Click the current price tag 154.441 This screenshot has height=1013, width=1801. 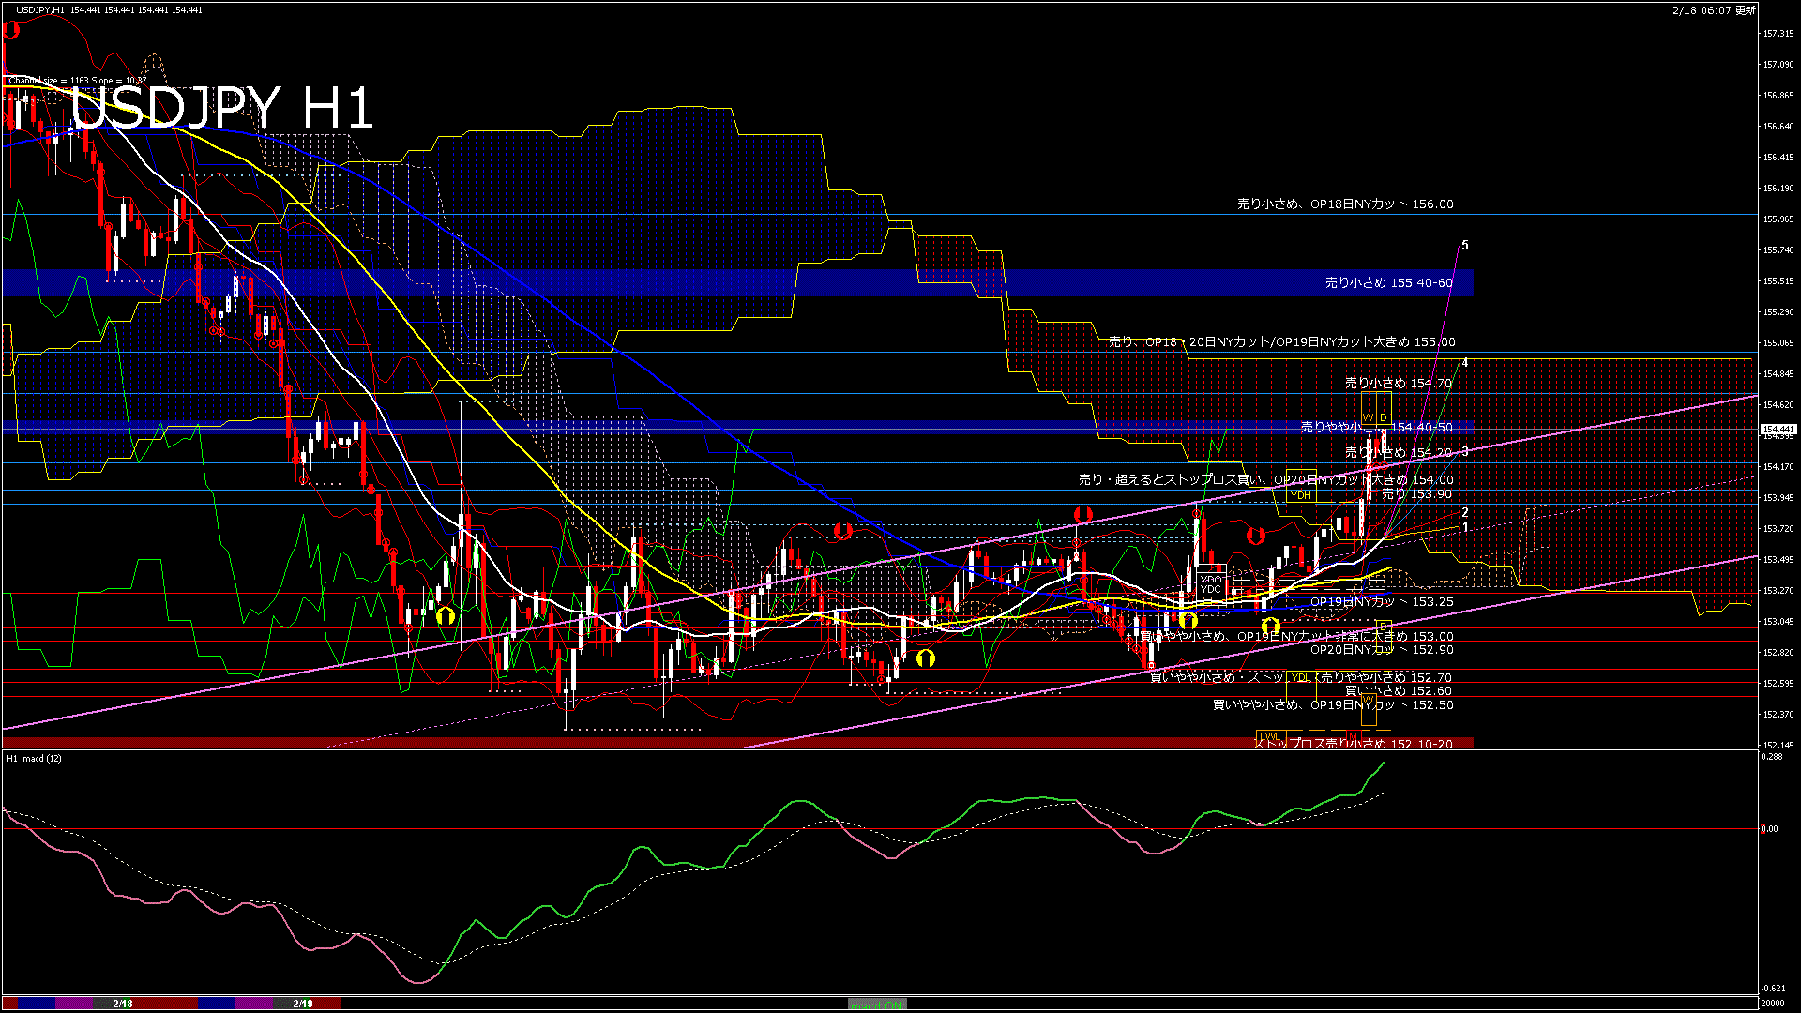click(x=1778, y=430)
